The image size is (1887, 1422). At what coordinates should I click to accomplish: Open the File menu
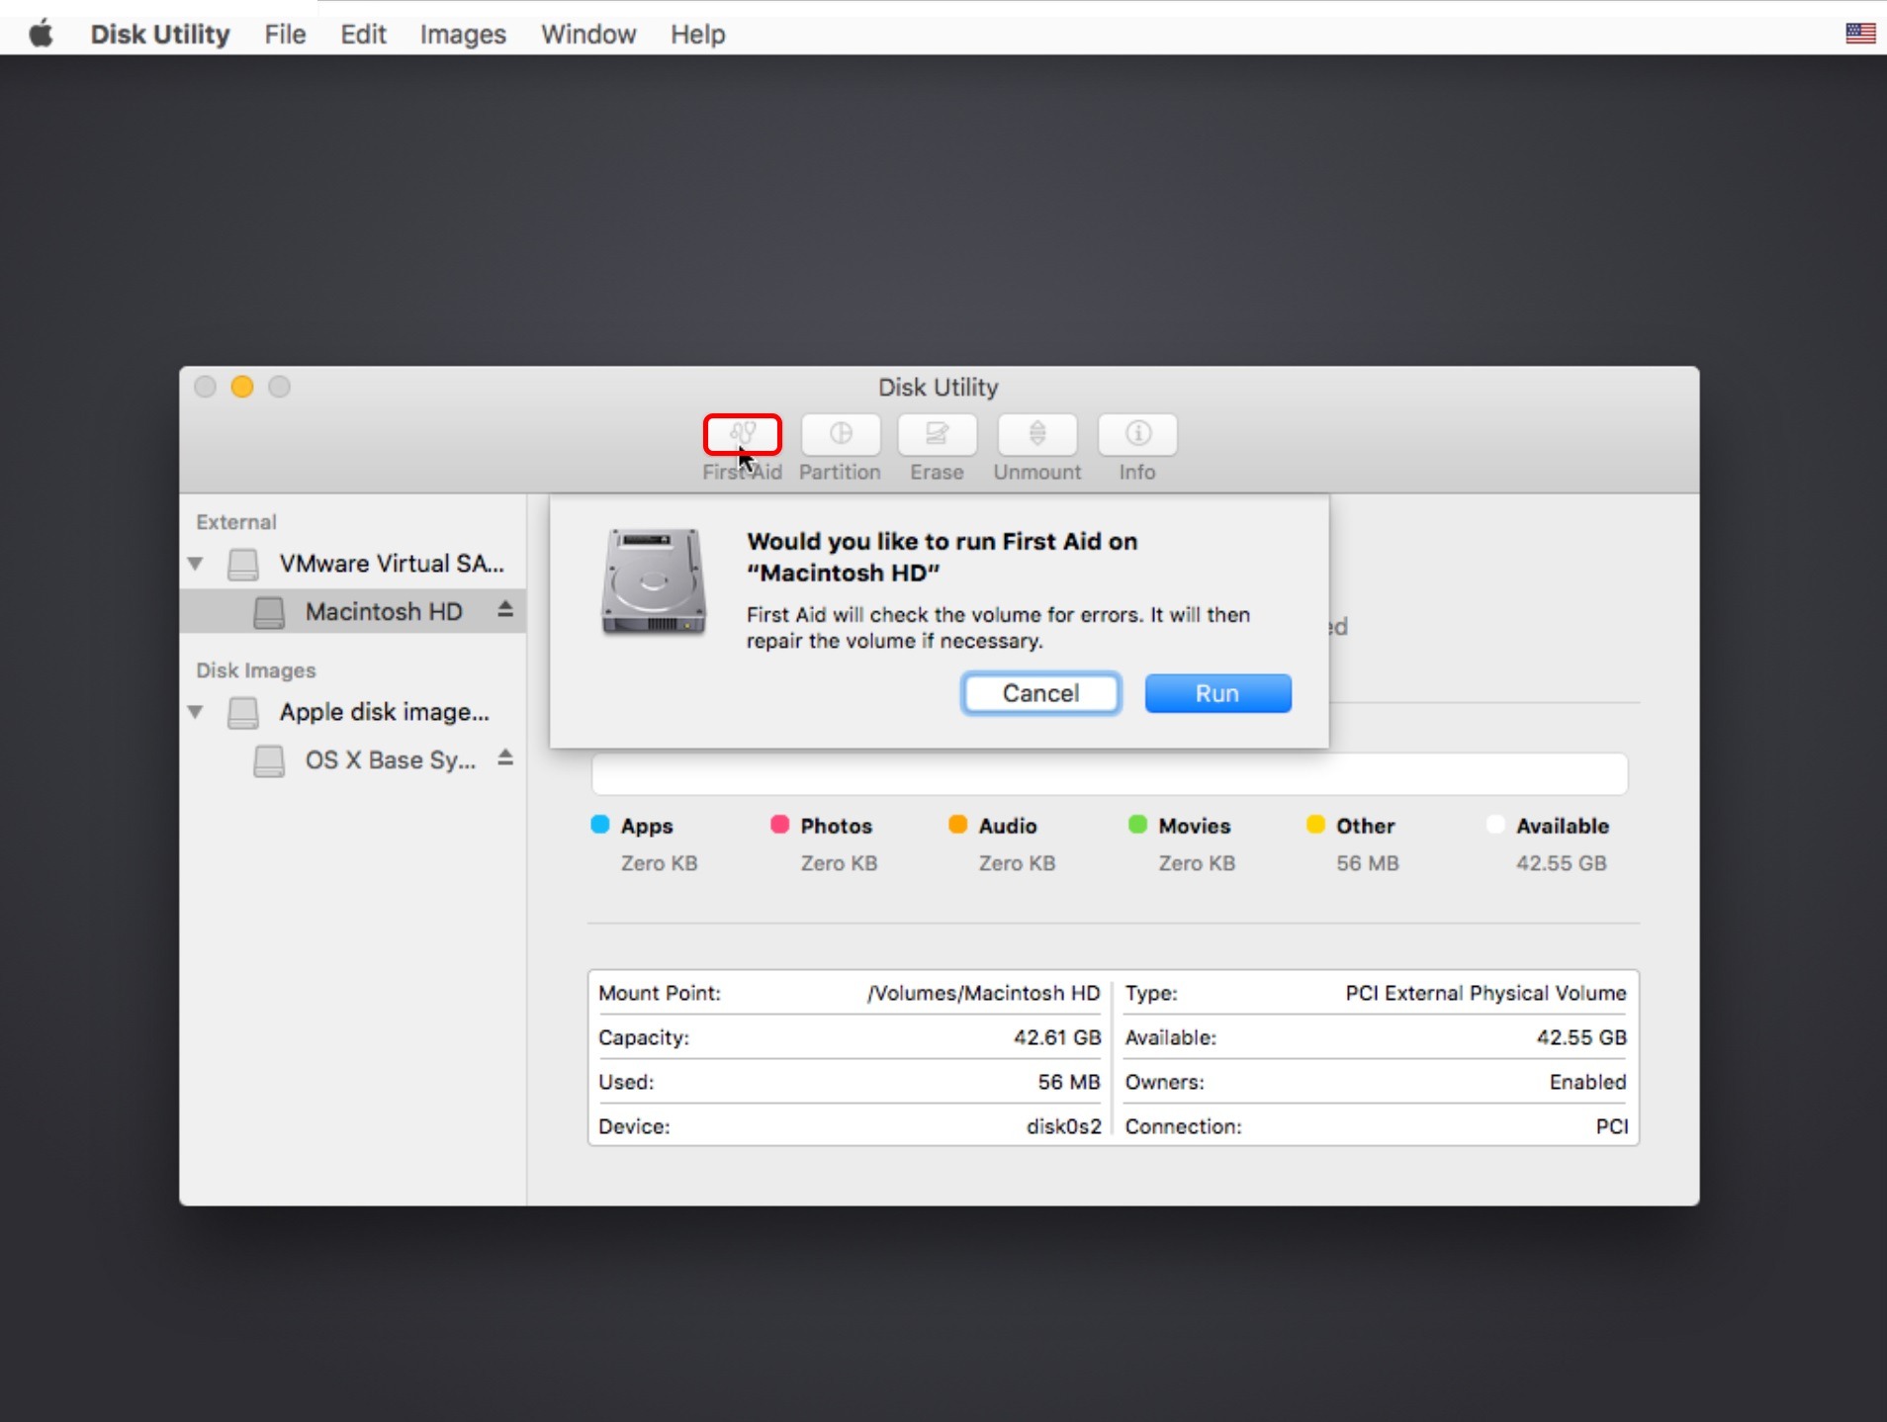[x=285, y=35]
